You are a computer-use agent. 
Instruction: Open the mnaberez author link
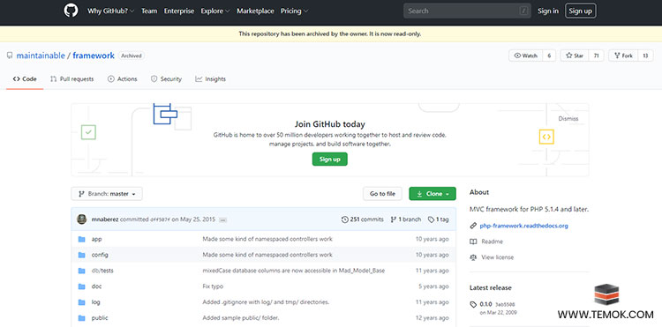(x=105, y=219)
